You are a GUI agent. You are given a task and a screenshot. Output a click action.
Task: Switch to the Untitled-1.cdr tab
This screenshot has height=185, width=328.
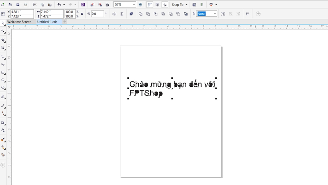47,22
